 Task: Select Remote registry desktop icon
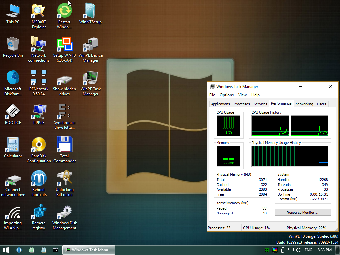(x=39, y=217)
